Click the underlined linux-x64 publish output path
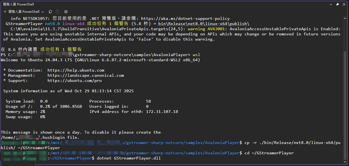Screen dimensions: 349x166 [204, 24]
